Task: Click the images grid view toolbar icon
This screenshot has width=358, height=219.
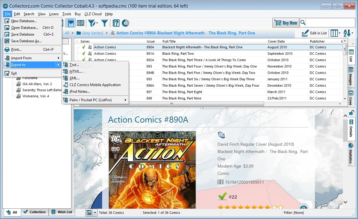Action: 80,23
